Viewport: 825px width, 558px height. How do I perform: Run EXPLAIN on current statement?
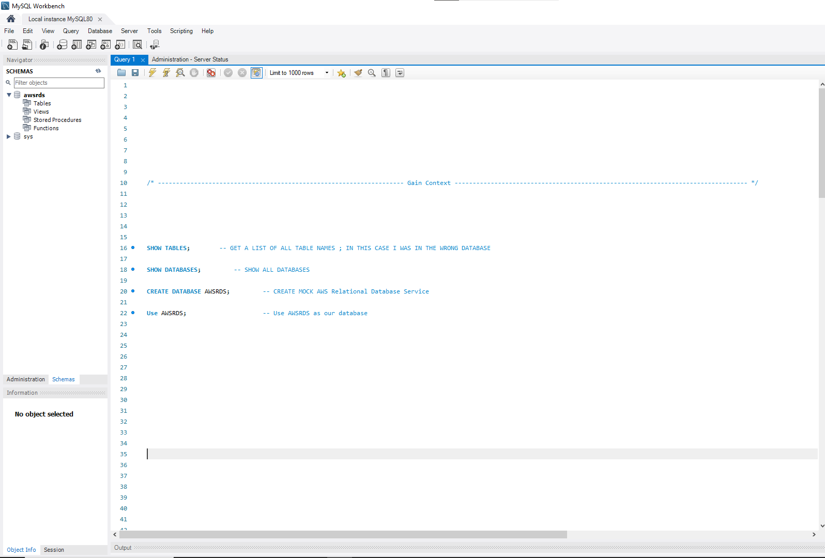[x=180, y=73]
